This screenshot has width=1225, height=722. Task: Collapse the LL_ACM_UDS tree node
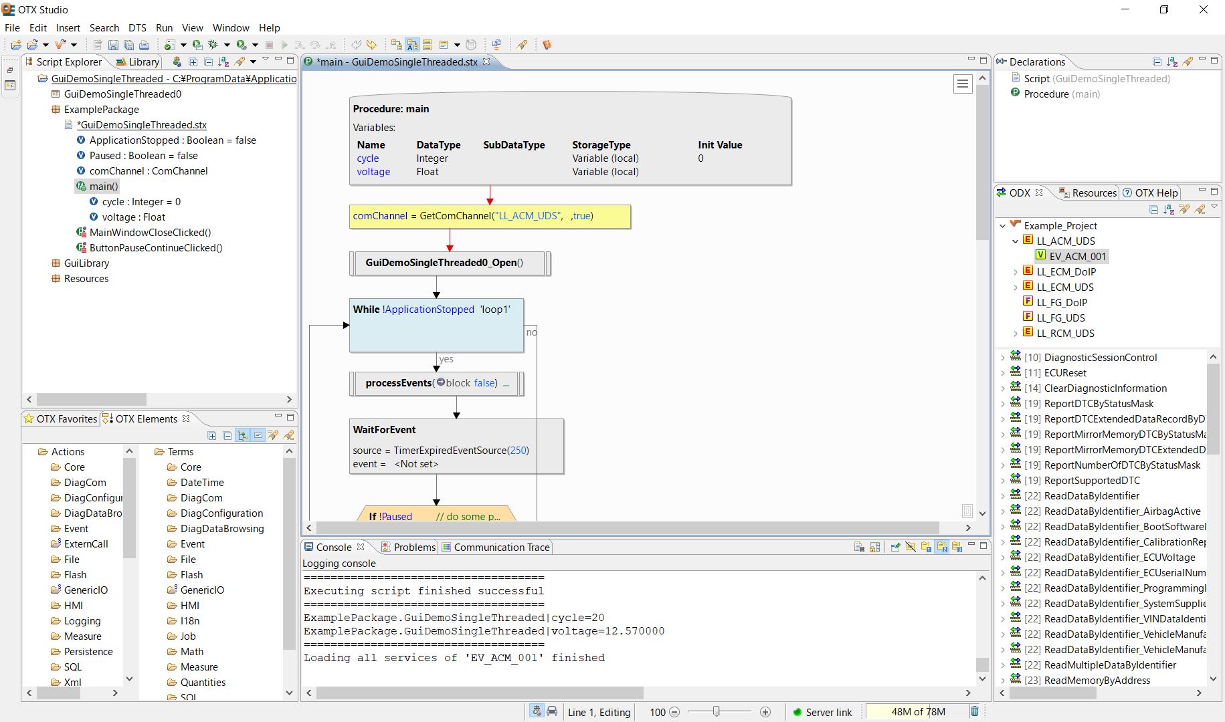pos(1016,241)
